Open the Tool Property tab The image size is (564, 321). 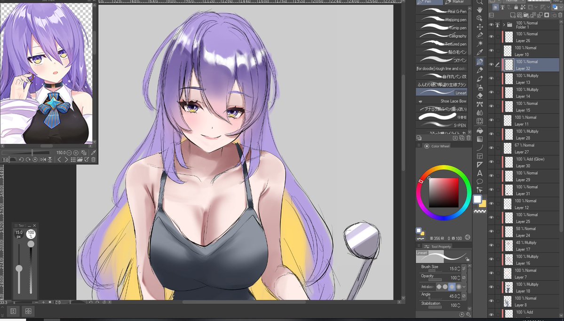(437, 246)
